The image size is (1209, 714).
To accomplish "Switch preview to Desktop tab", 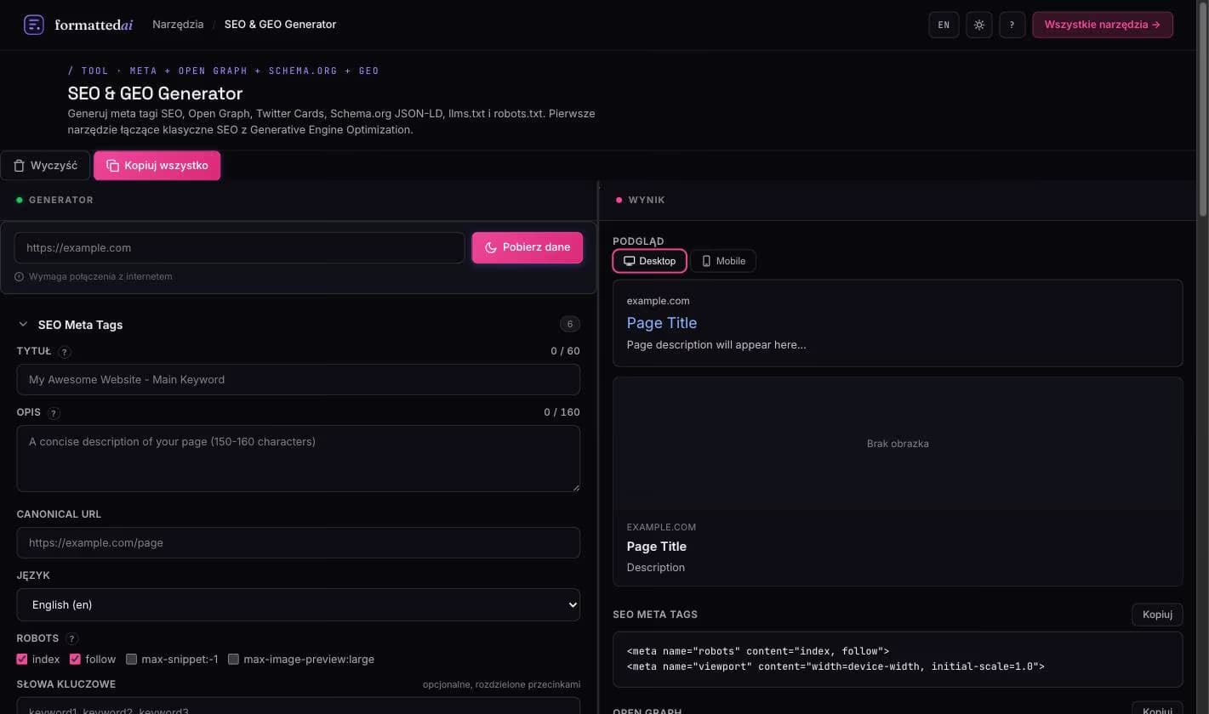I will pyautogui.click(x=649, y=261).
